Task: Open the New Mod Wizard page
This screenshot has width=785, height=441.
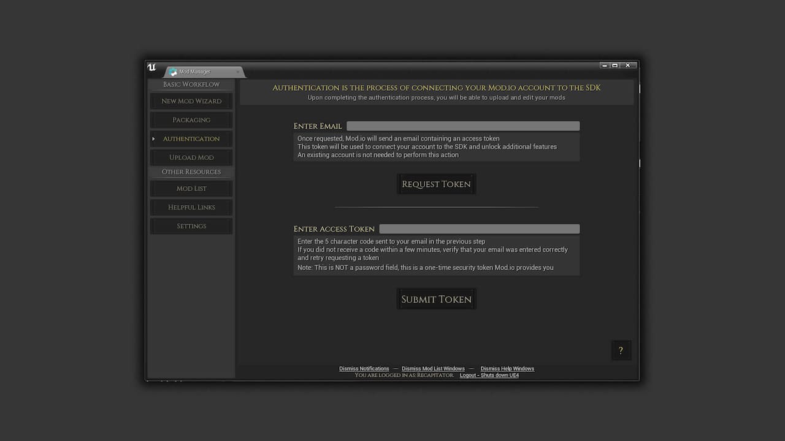Action: pyautogui.click(x=191, y=101)
